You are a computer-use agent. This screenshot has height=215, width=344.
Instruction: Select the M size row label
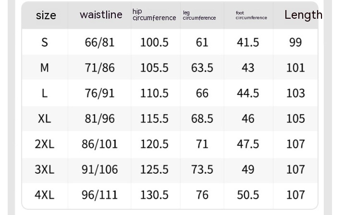tap(45, 68)
